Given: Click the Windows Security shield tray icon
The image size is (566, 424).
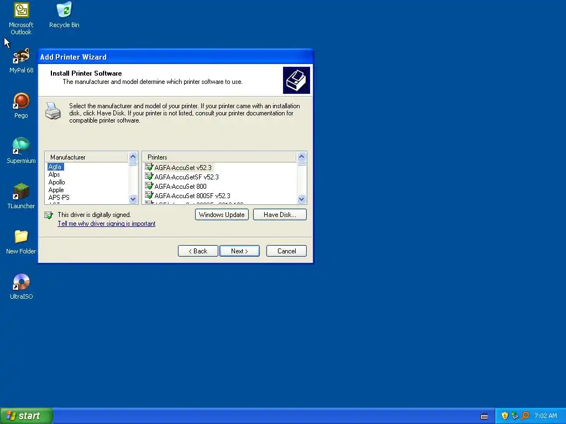Looking at the screenshot, I should coord(505,416).
